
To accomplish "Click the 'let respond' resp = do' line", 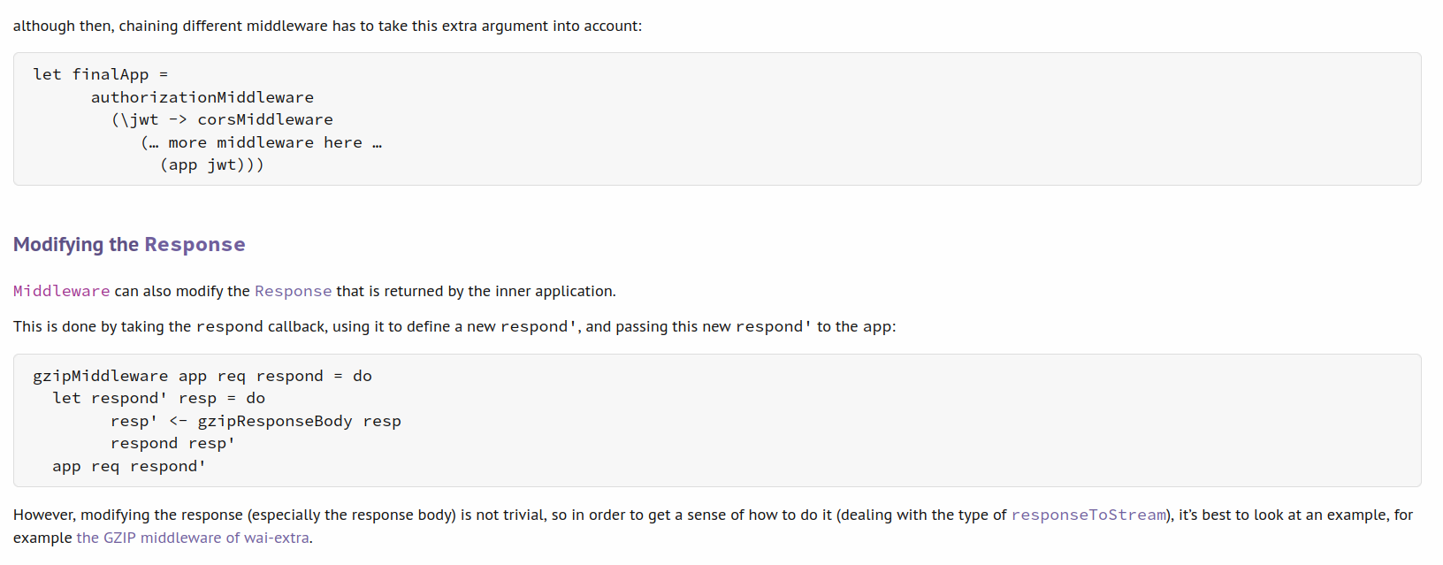I will pos(158,398).
